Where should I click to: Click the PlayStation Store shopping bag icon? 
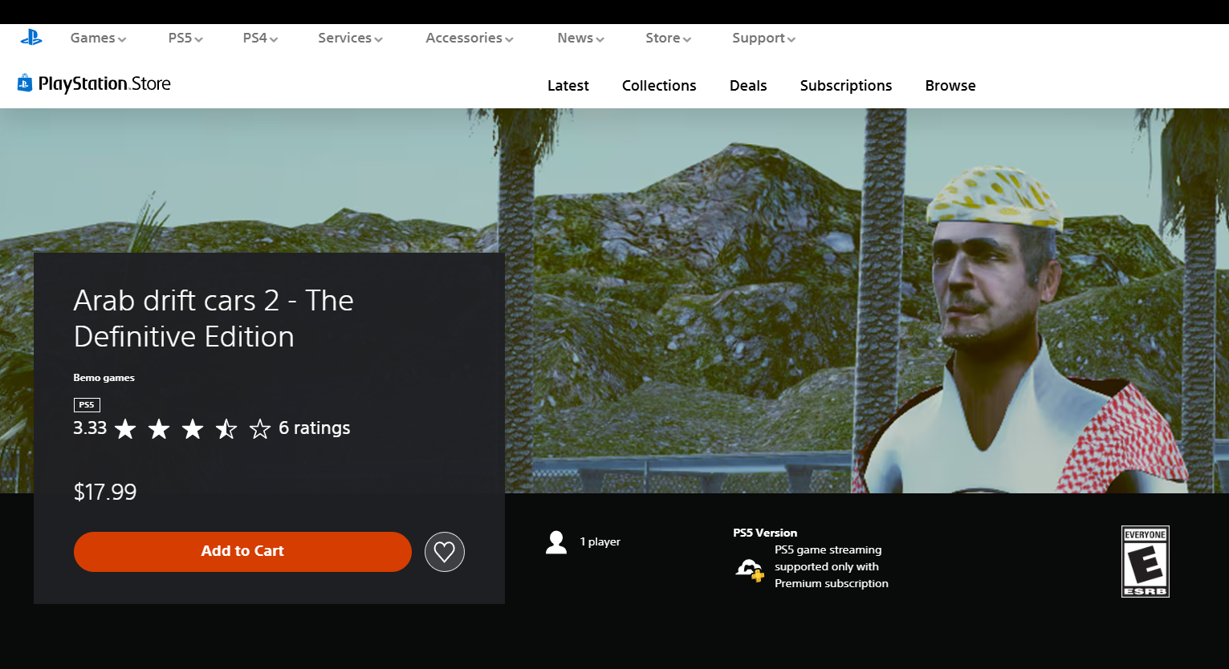pyautogui.click(x=25, y=83)
